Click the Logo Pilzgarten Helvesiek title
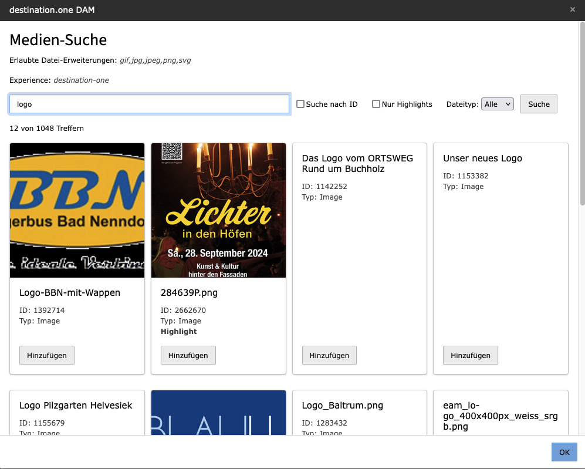585x469 pixels. click(x=76, y=406)
